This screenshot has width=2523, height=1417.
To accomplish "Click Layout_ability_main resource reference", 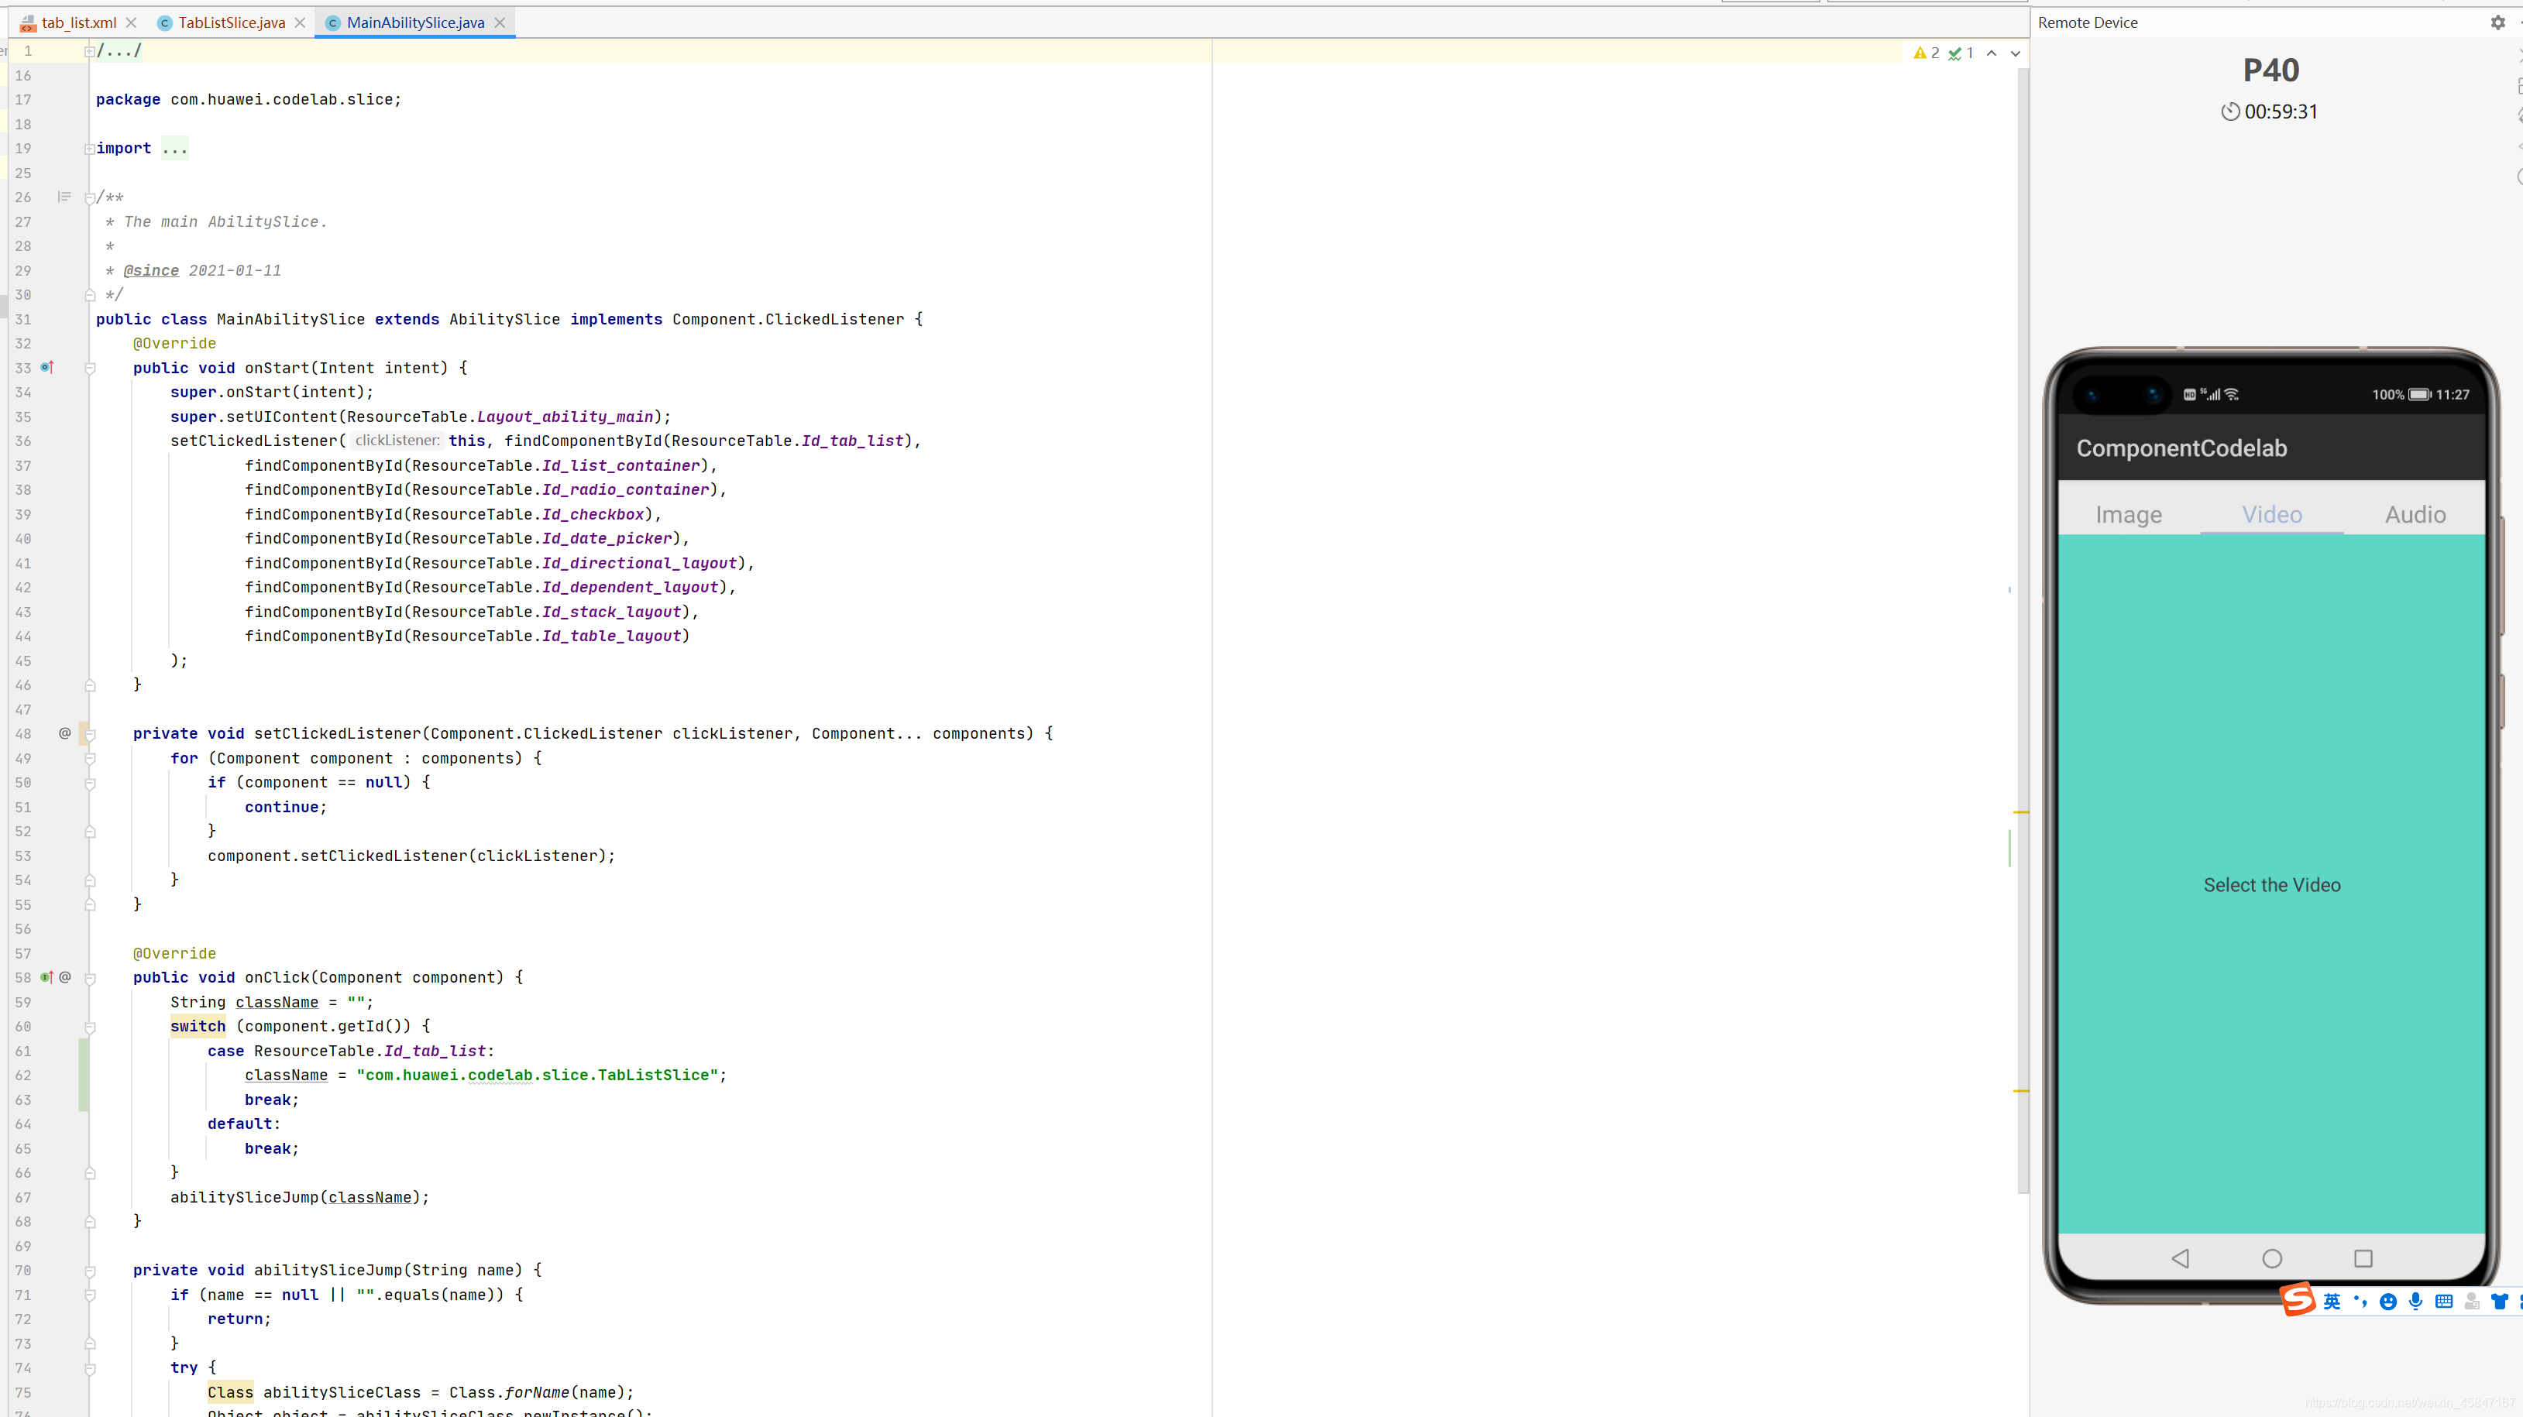I will click(x=565, y=416).
